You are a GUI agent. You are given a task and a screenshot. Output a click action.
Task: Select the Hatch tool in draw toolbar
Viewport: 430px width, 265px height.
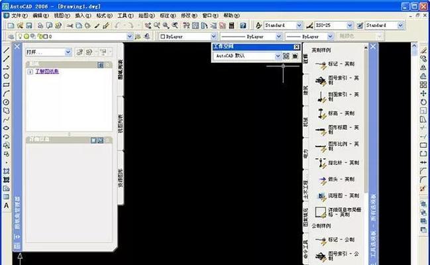[x=7, y=171]
